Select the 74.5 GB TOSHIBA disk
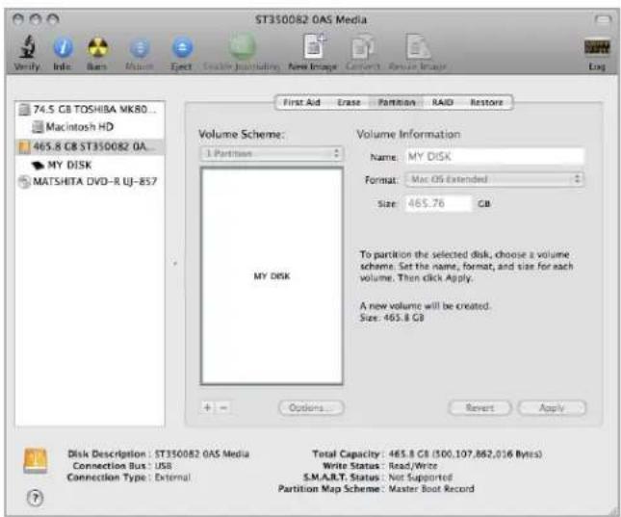The image size is (621, 517). point(90,109)
